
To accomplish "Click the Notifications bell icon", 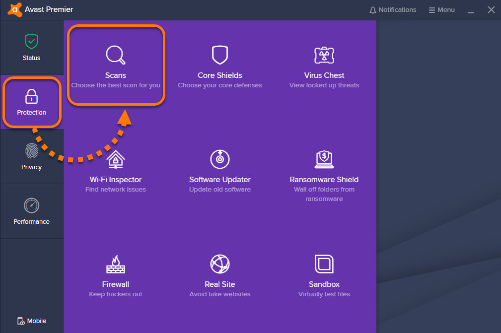I will pos(372,10).
